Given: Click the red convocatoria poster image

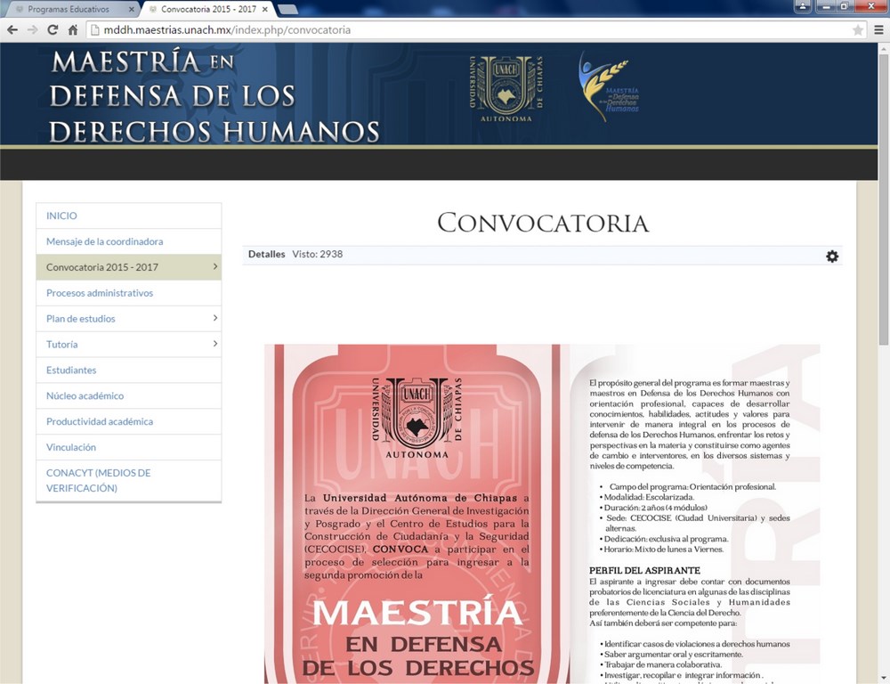Looking at the screenshot, I should coord(417,514).
